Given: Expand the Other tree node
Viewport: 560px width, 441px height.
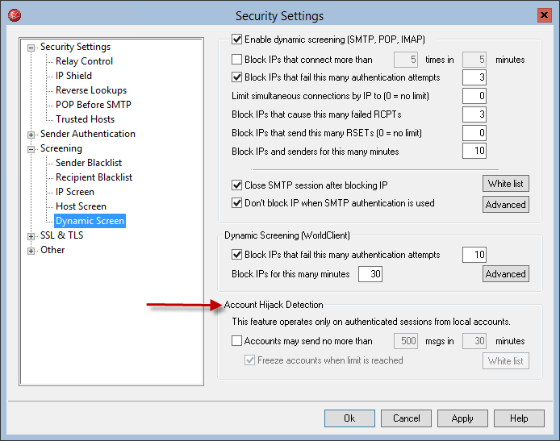Looking at the screenshot, I should pos(31,251).
